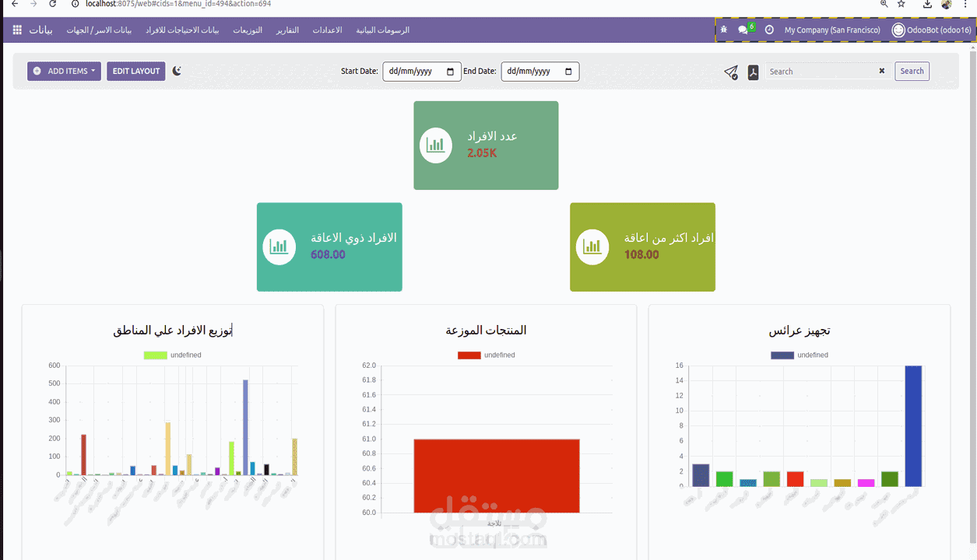Click the green عدد الافراد KPI tile

point(486,145)
